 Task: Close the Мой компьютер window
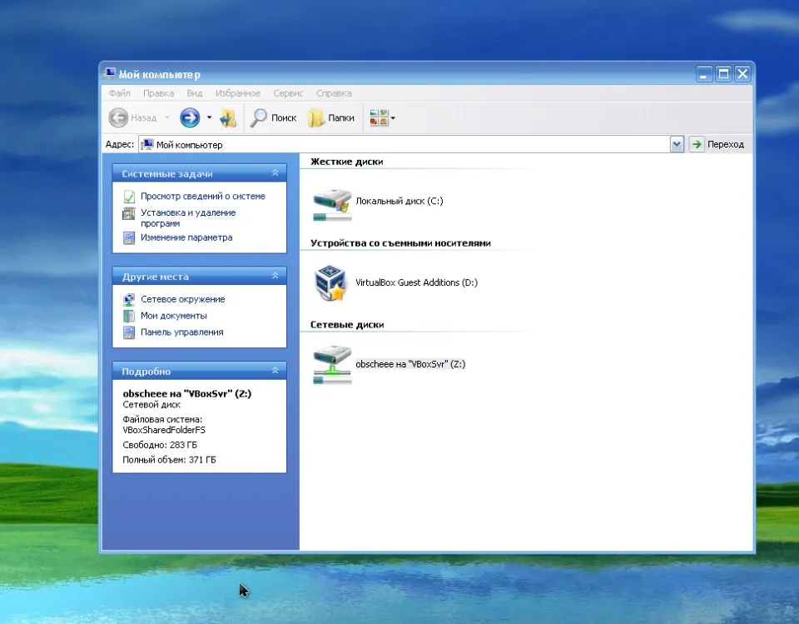pyautogui.click(x=742, y=74)
